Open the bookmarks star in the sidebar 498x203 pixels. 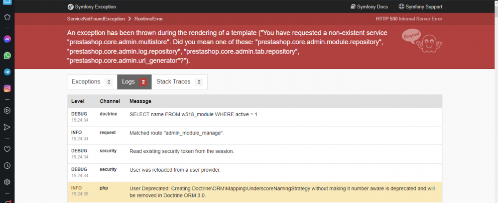coord(7,17)
